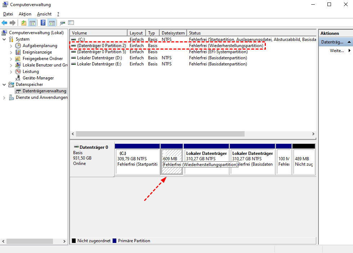Image resolution: width=353 pixels, height=253 pixels.
Task: Collapse the System tree node
Action: click(4, 39)
